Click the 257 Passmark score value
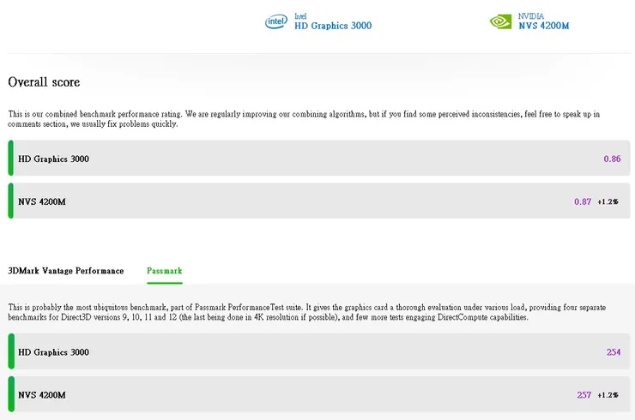 [x=584, y=395]
